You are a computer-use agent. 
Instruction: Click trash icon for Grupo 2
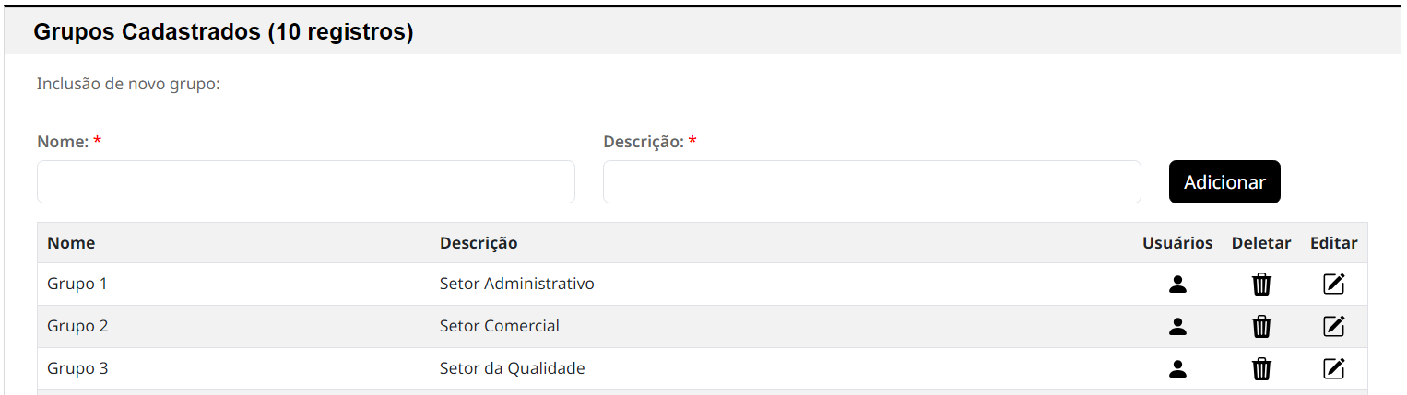click(x=1261, y=327)
